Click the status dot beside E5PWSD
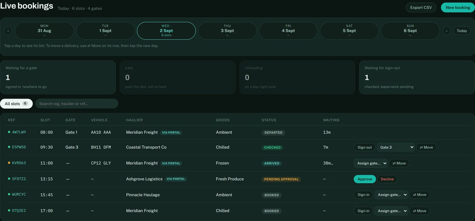The image size is (475, 221). [9, 147]
